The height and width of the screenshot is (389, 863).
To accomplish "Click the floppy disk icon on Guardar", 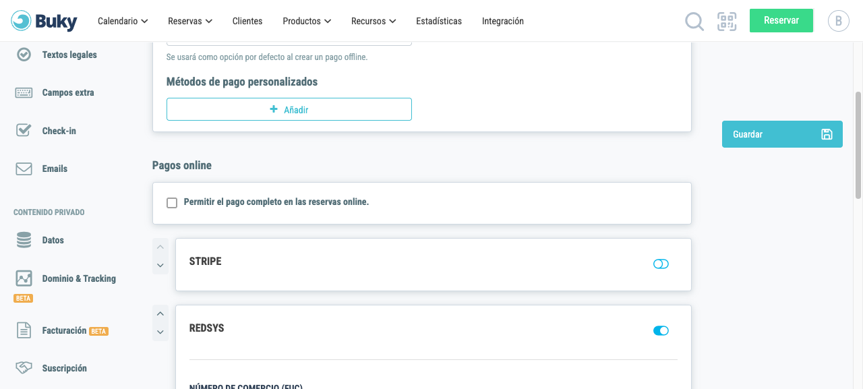I will coord(827,134).
